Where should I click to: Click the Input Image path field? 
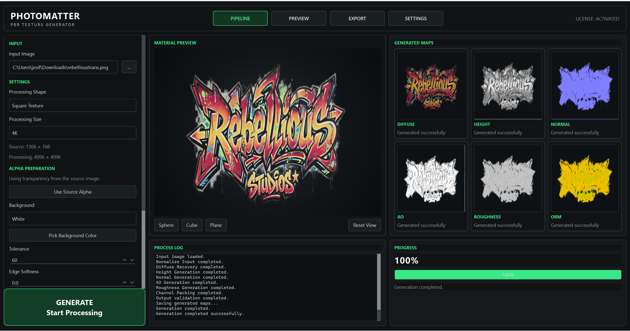click(x=63, y=67)
